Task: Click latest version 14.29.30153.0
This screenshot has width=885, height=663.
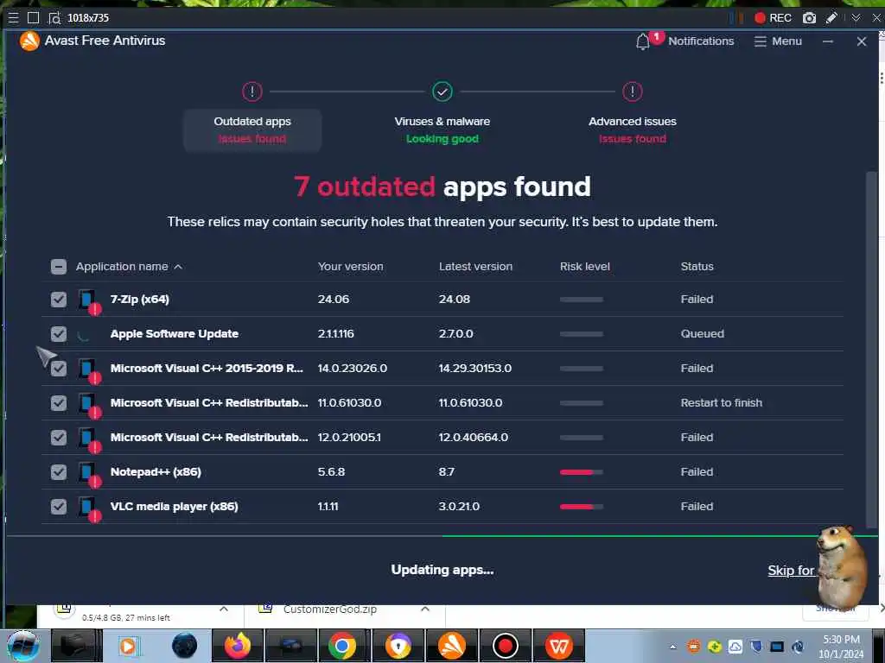Action: point(475,369)
